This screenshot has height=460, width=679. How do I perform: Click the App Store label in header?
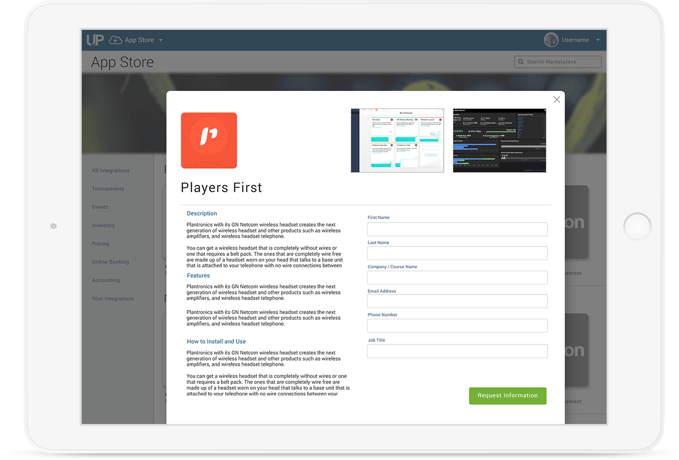[139, 40]
